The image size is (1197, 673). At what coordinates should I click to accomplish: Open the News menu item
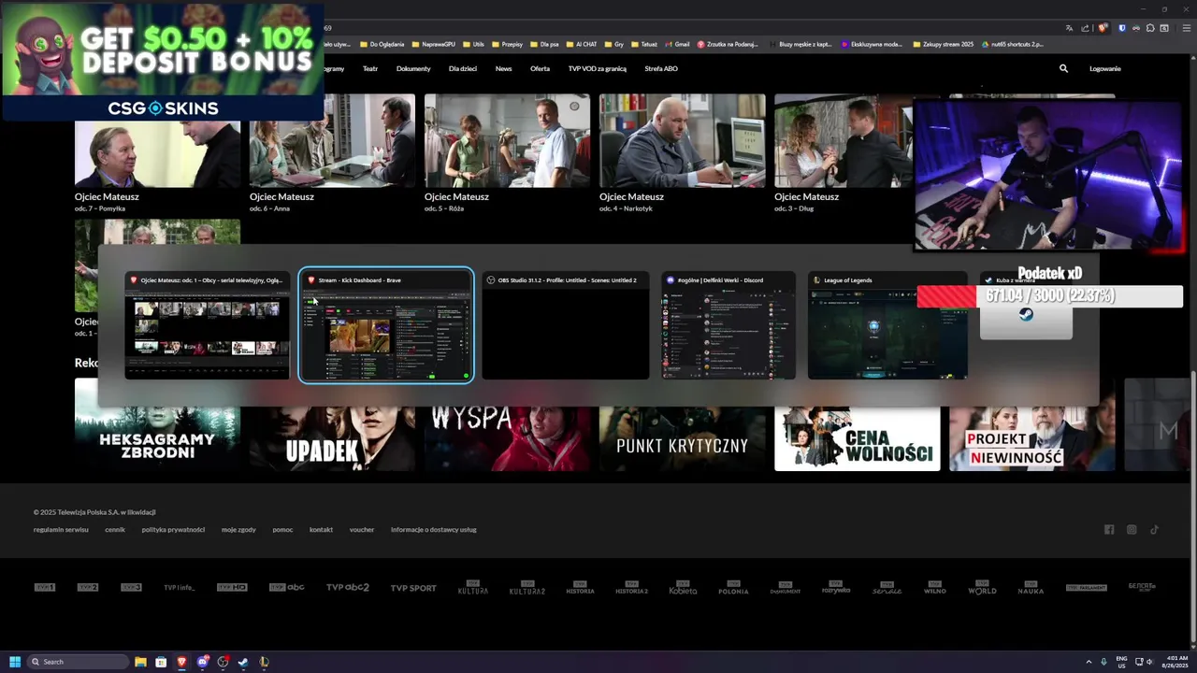coord(503,68)
